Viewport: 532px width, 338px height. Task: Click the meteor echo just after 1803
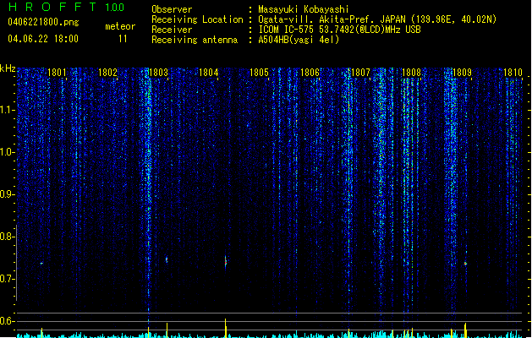[167, 259]
